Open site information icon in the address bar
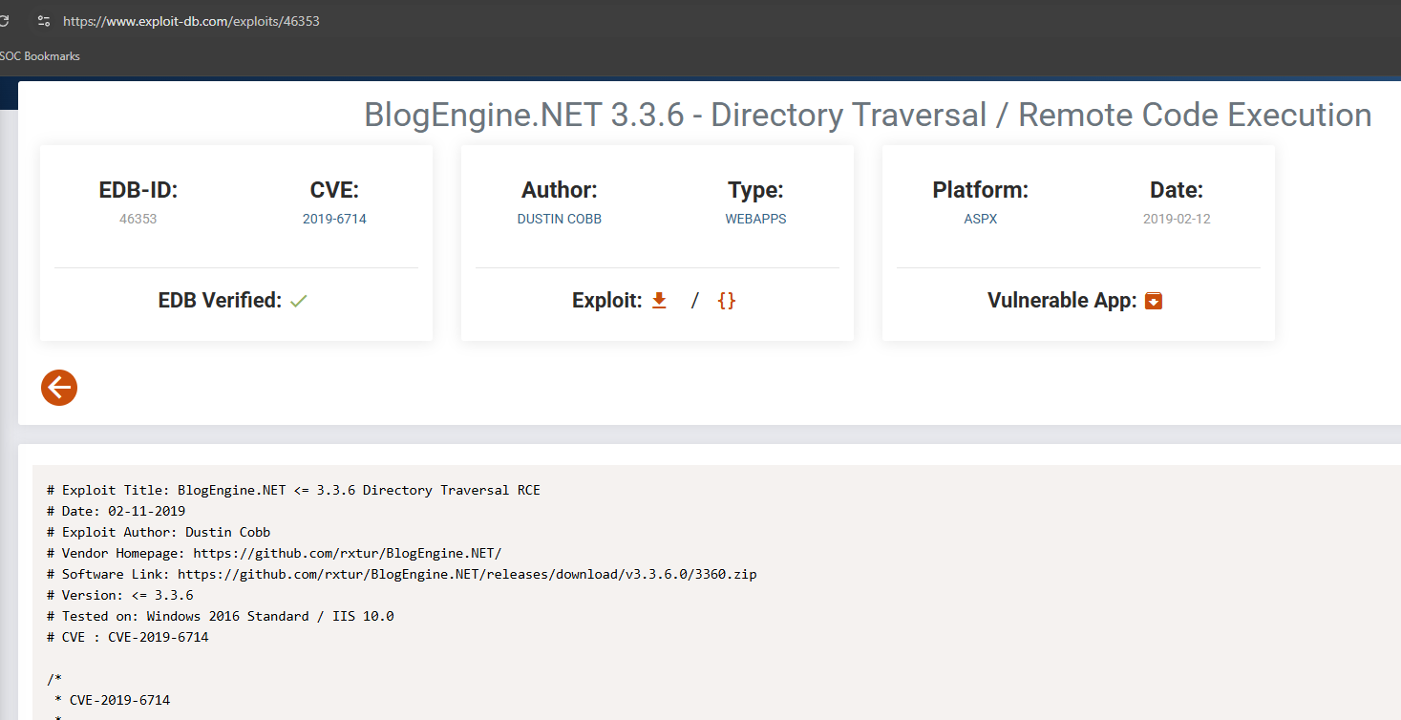Image resolution: width=1401 pixels, height=720 pixels. 43,20
